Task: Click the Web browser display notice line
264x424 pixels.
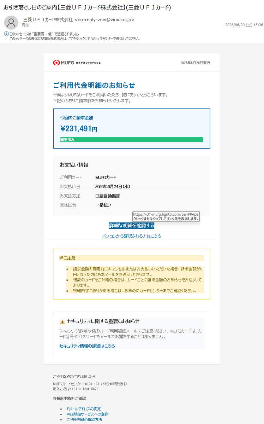Action: pyautogui.click(x=74, y=39)
